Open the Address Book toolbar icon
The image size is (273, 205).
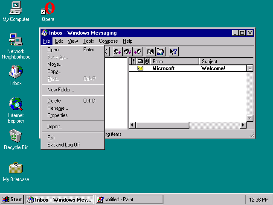tap(151, 52)
